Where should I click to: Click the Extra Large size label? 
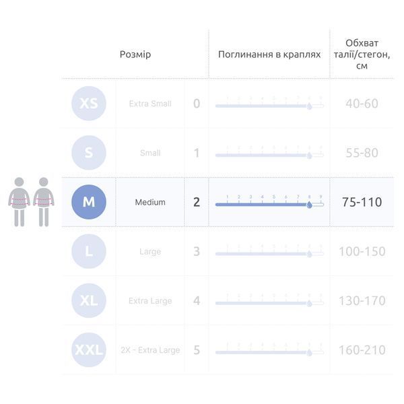click(150, 301)
